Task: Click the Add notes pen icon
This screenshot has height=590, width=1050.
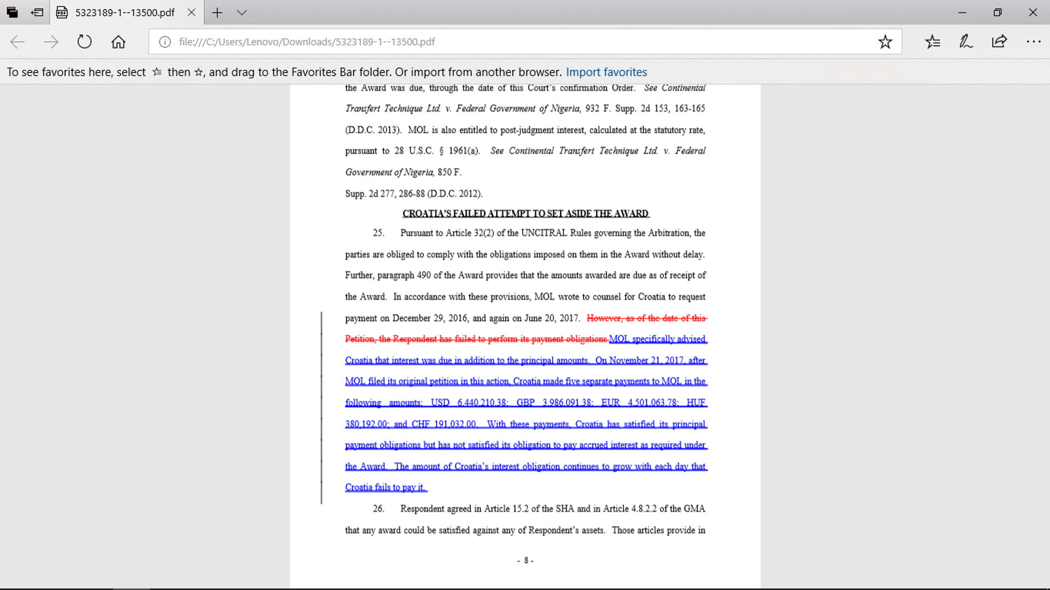Action: [966, 42]
